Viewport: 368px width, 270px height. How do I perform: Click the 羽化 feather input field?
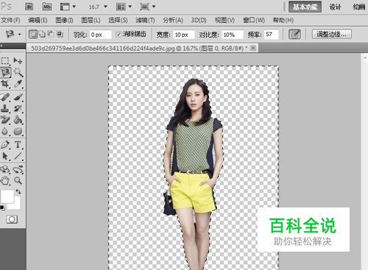click(x=101, y=35)
